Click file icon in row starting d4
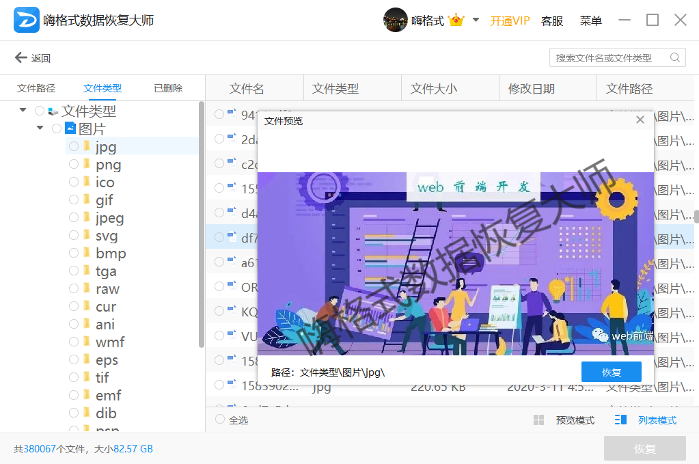Viewport: 699px width, 464px height. click(x=232, y=212)
